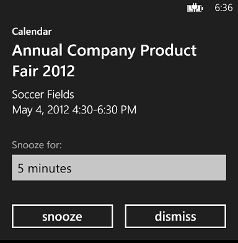238x243 pixels.
Task: Tap the 4:30-6:30 PM event time
Action: [104, 110]
